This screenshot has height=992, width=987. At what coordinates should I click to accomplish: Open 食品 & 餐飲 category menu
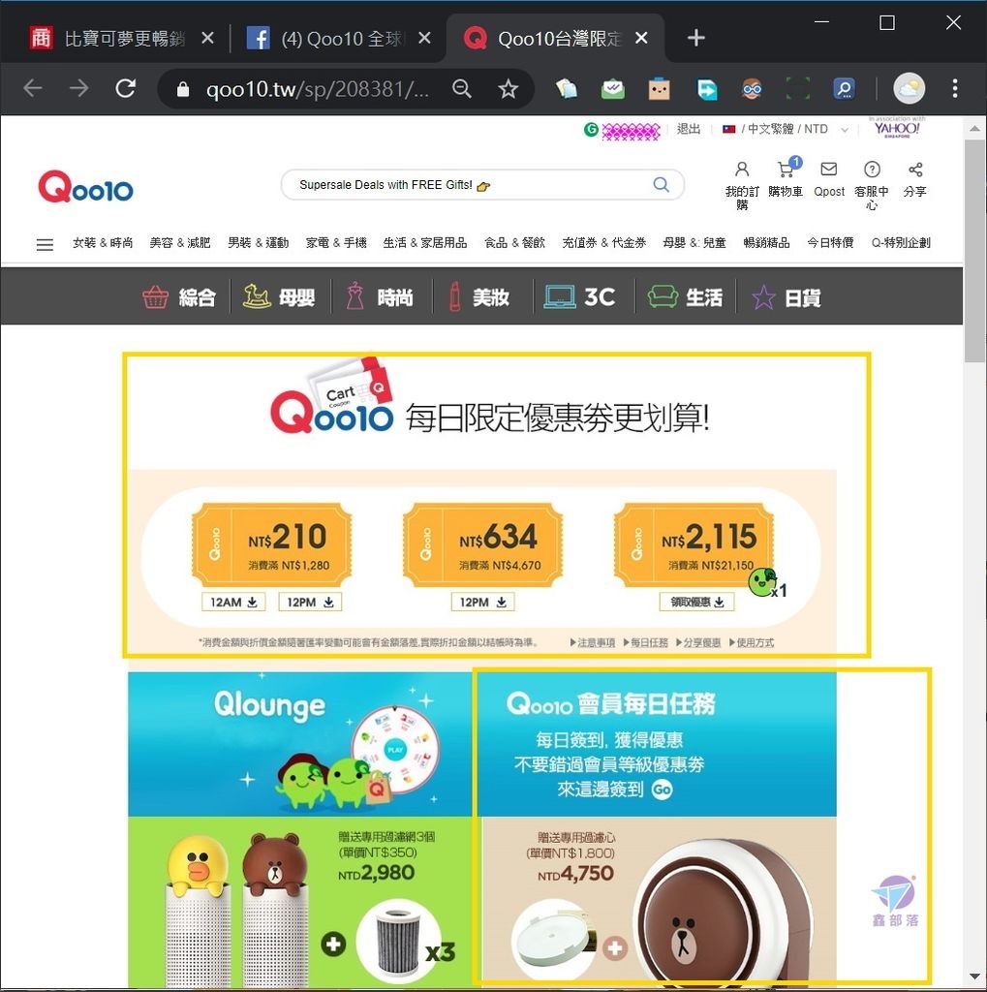click(x=515, y=243)
